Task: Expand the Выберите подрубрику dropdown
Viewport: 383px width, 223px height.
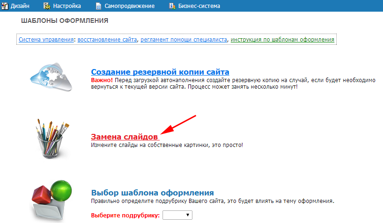Action: [177, 215]
